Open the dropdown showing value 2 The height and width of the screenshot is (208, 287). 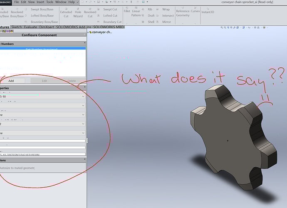pos(43,124)
